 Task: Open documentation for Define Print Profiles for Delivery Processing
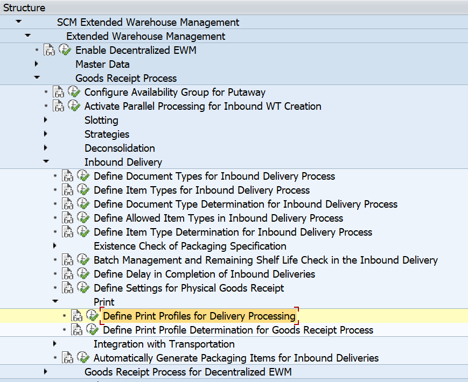pyautogui.click(x=77, y=316)
